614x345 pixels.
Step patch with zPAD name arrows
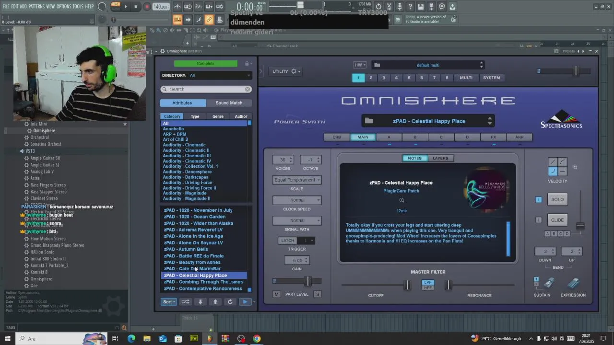[x=490, y=121]
